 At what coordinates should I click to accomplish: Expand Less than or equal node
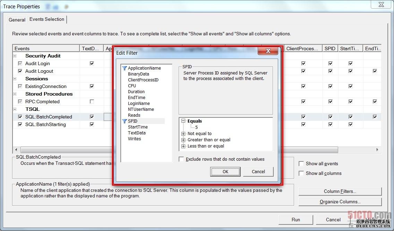tap(183, 146)
